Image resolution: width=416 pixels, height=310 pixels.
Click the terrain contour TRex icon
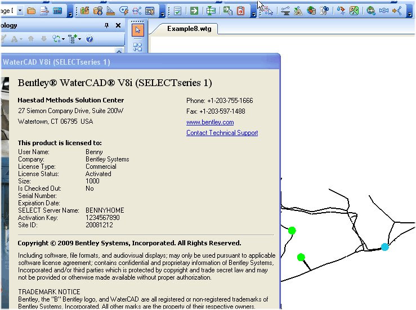pos(298,11)
